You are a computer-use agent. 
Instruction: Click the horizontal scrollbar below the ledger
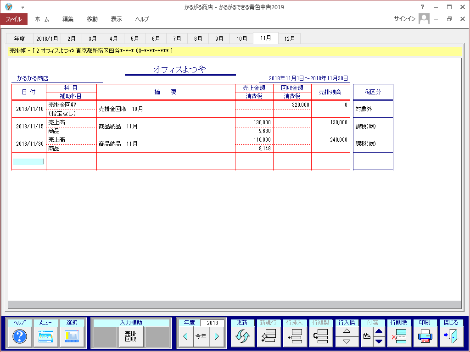235,304
